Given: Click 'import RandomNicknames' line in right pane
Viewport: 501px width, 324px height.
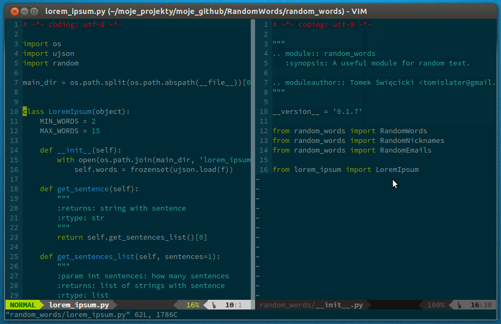Looking at the screenshot, I should coord(358,141).
